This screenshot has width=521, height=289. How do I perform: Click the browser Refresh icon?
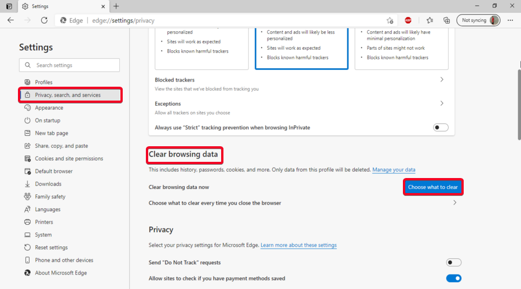pyautogui.click(x=44, y=20)
